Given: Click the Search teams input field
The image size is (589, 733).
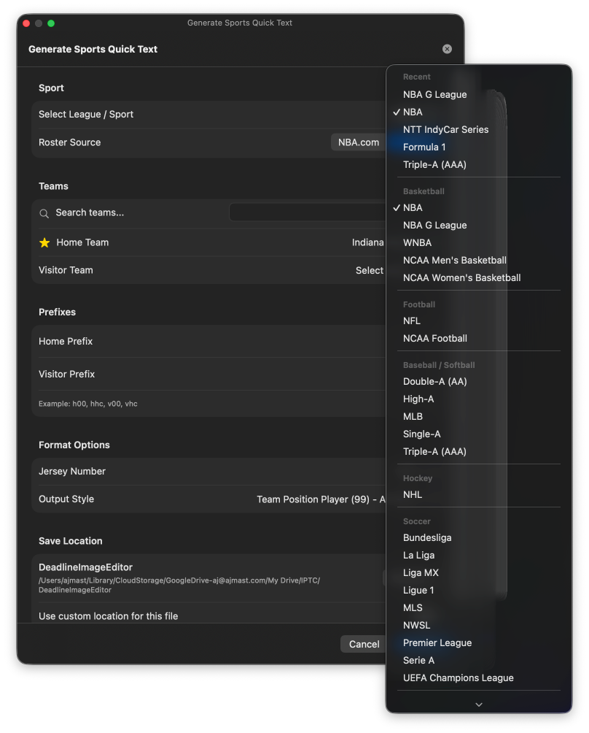Looking at the screenshot, I should [x=308, y=212].
